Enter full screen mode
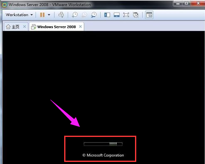The width and height of the screenshot is (205, 164). pyautogui.click(x=126, y=15)
